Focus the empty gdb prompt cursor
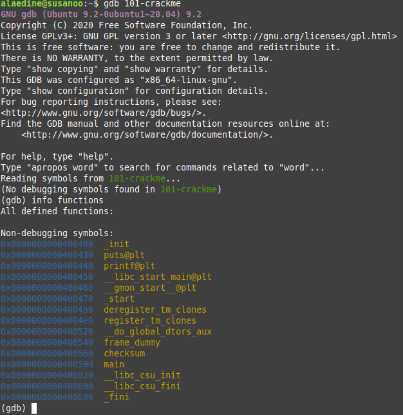 pos(34,408)
